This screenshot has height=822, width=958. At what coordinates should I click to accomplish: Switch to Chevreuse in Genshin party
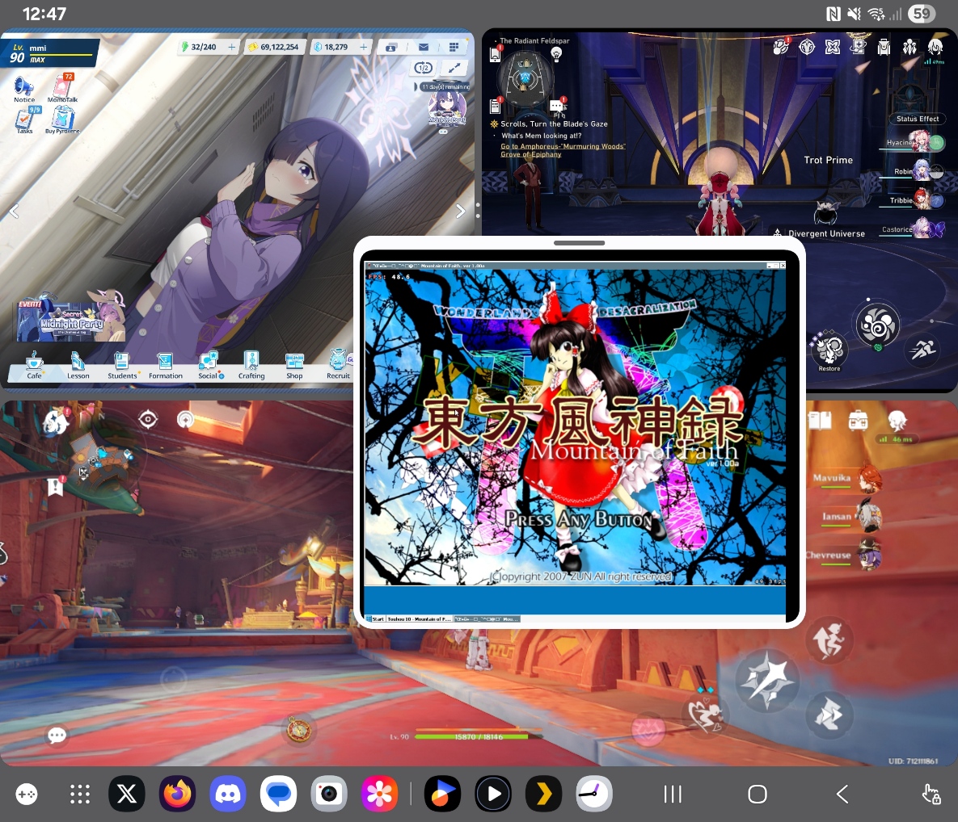[844, 555]
